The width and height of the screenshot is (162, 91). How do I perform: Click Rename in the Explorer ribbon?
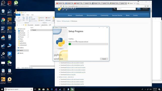coord(48,20)
